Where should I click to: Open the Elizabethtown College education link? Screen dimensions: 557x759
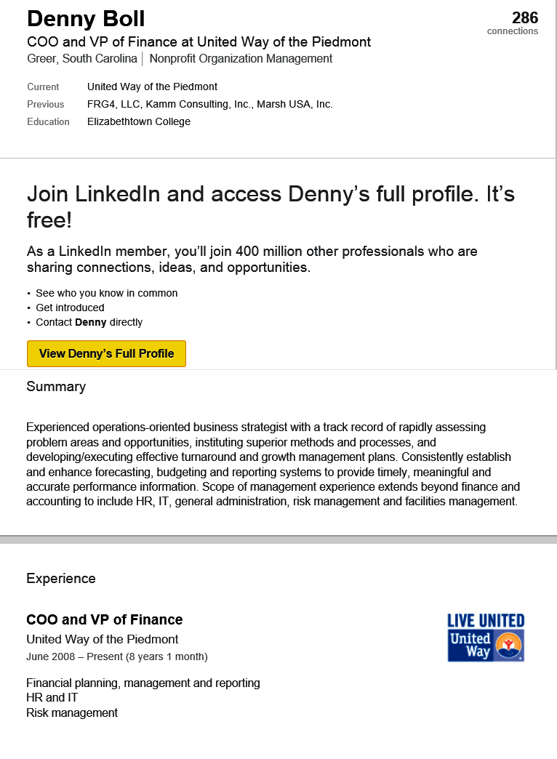pyautogui.click(x=139, y=121)
